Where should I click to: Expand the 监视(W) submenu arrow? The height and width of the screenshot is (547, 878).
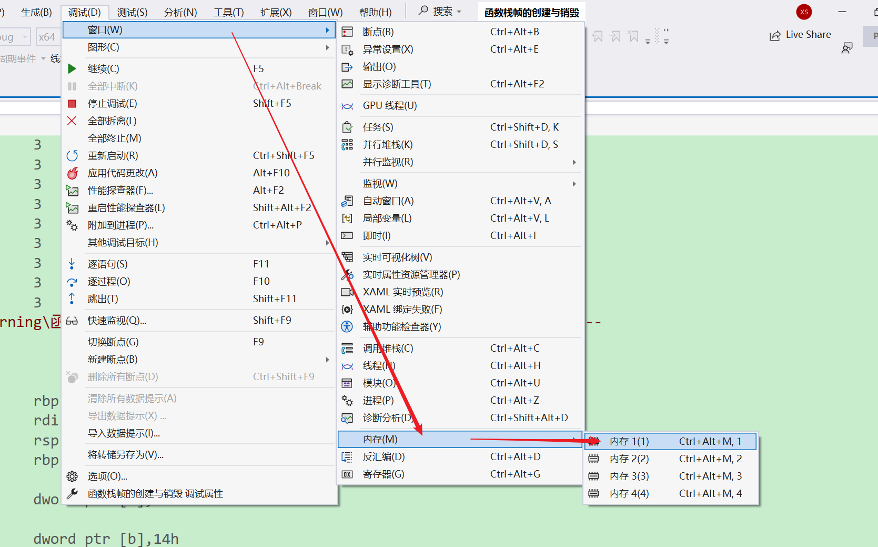(x=574, y=184)
